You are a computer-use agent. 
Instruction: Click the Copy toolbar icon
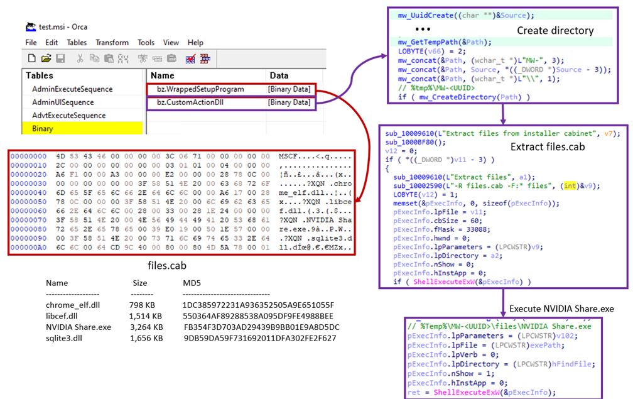(x=93, y=58)
